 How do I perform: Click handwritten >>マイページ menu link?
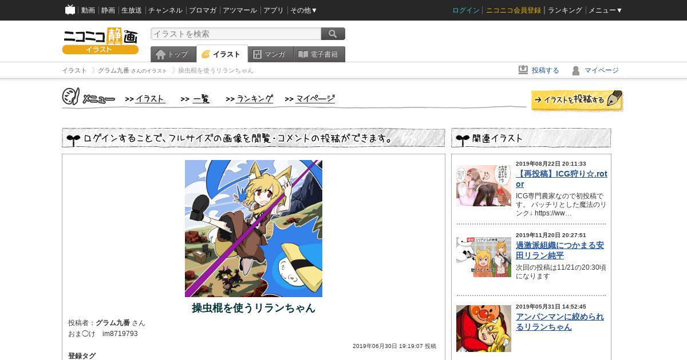pyautogui.click(x=310, y=99)
